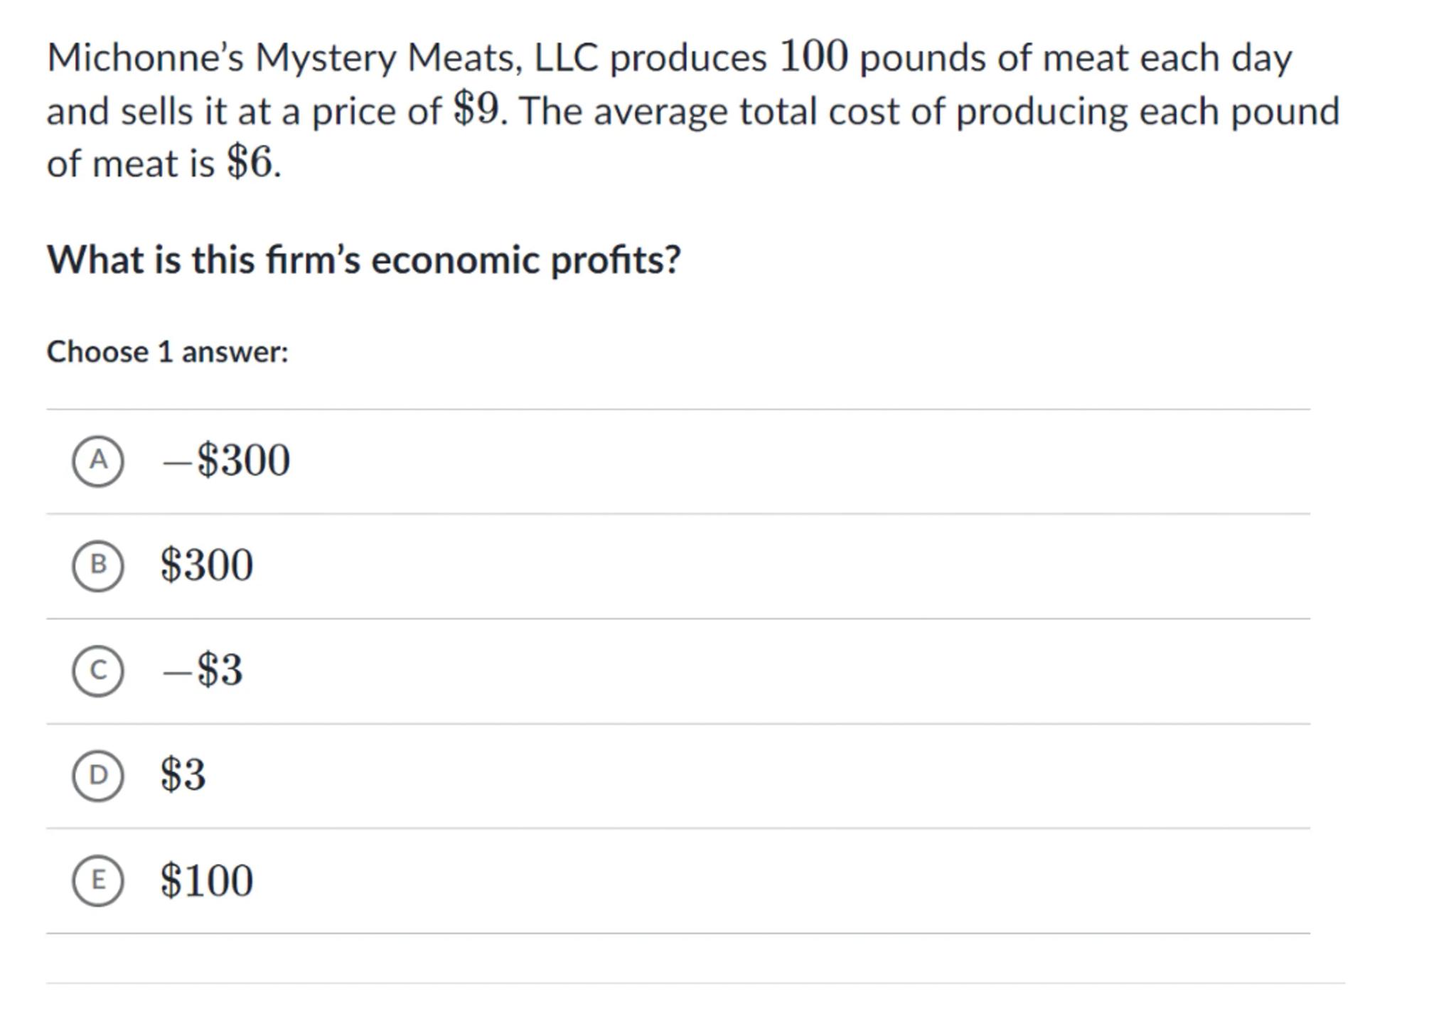Click the positive $300 answer text

(x=207, y=565)
